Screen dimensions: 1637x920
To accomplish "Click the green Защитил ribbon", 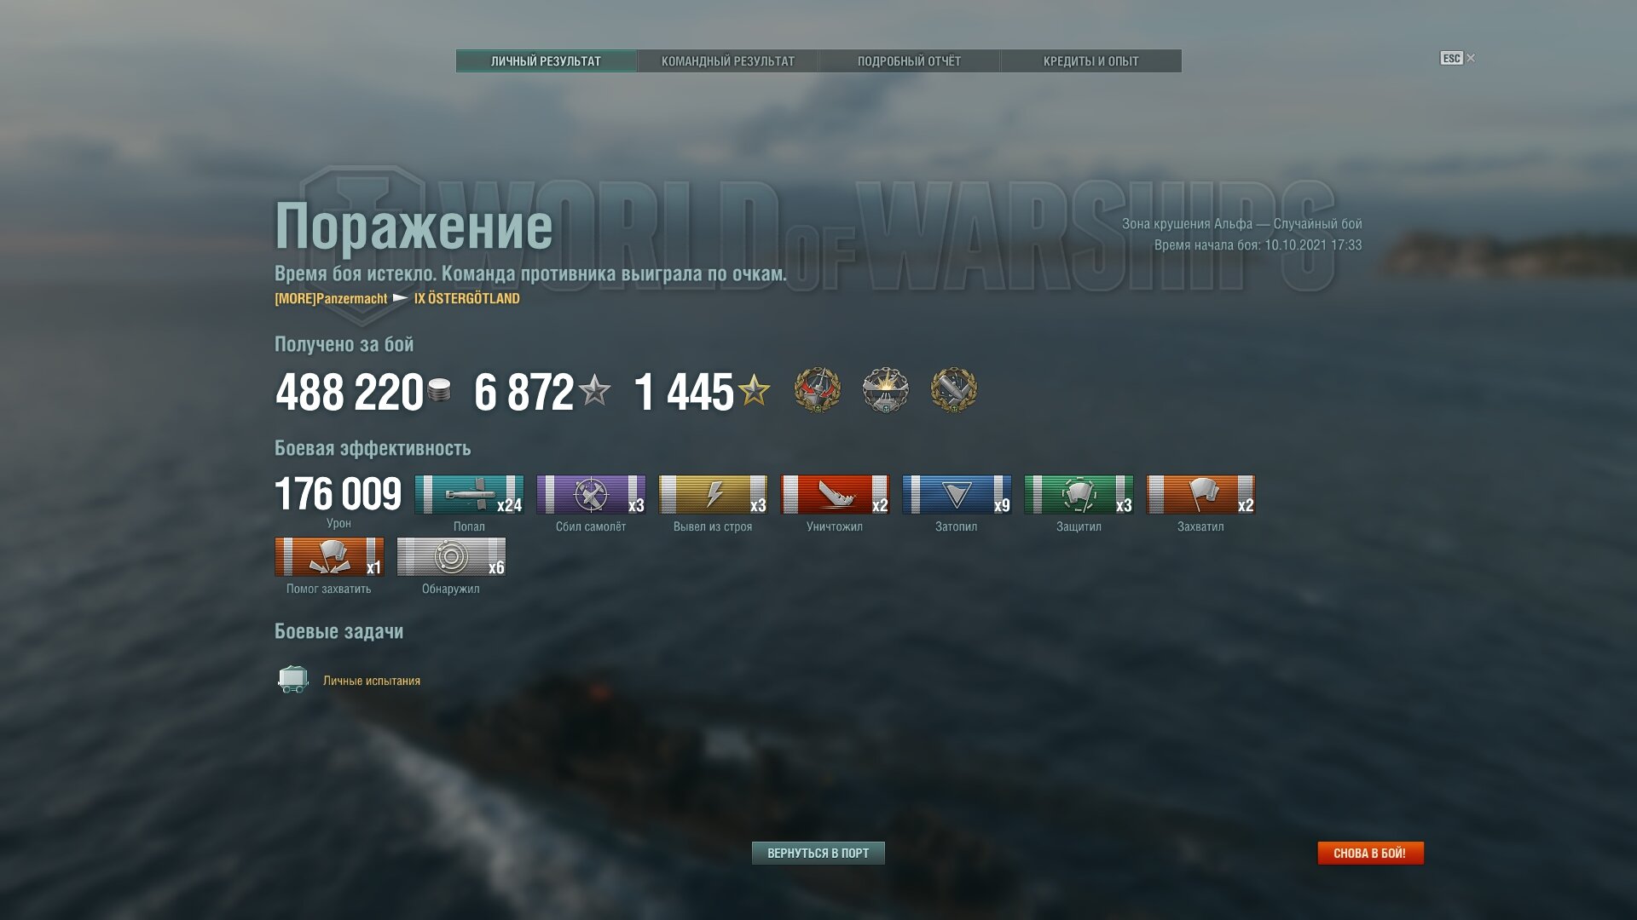I will 1079,494.
